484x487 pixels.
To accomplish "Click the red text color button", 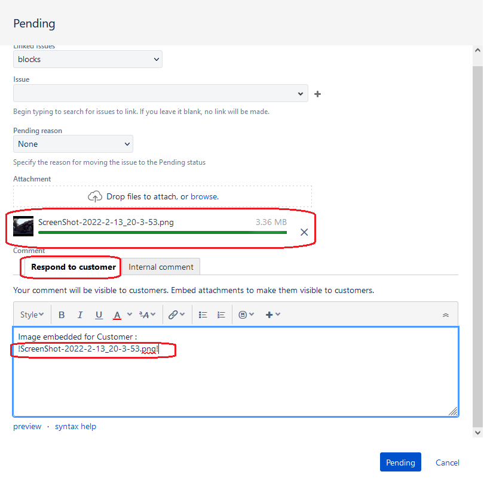I will point(117,315).
